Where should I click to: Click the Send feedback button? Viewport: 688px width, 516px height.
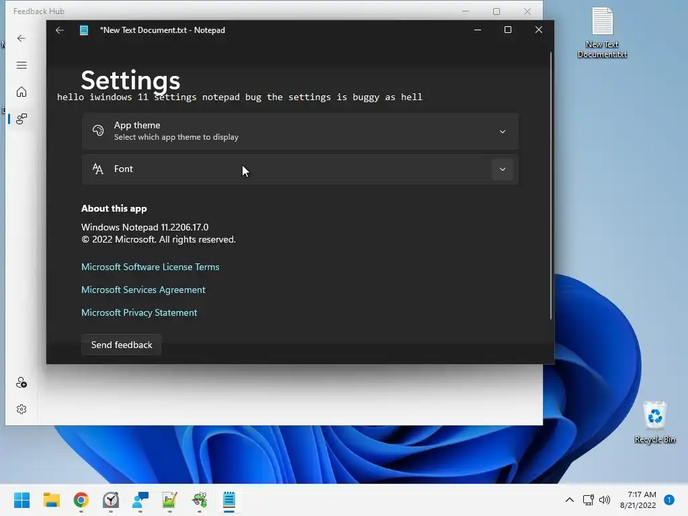122,345
